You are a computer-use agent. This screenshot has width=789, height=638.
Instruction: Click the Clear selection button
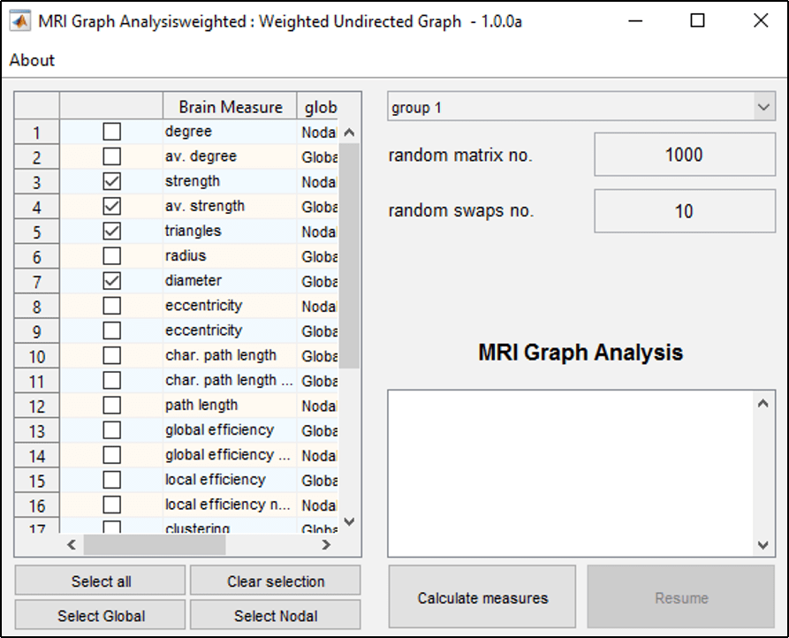point(275,581)
